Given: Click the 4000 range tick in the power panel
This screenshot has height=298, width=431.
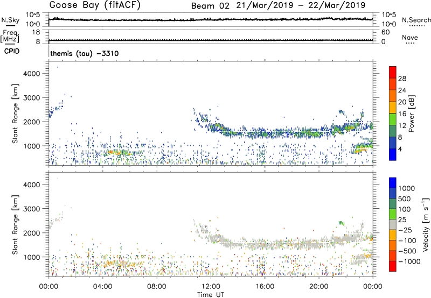Looking at the screenshot, I should pos(32,74).
